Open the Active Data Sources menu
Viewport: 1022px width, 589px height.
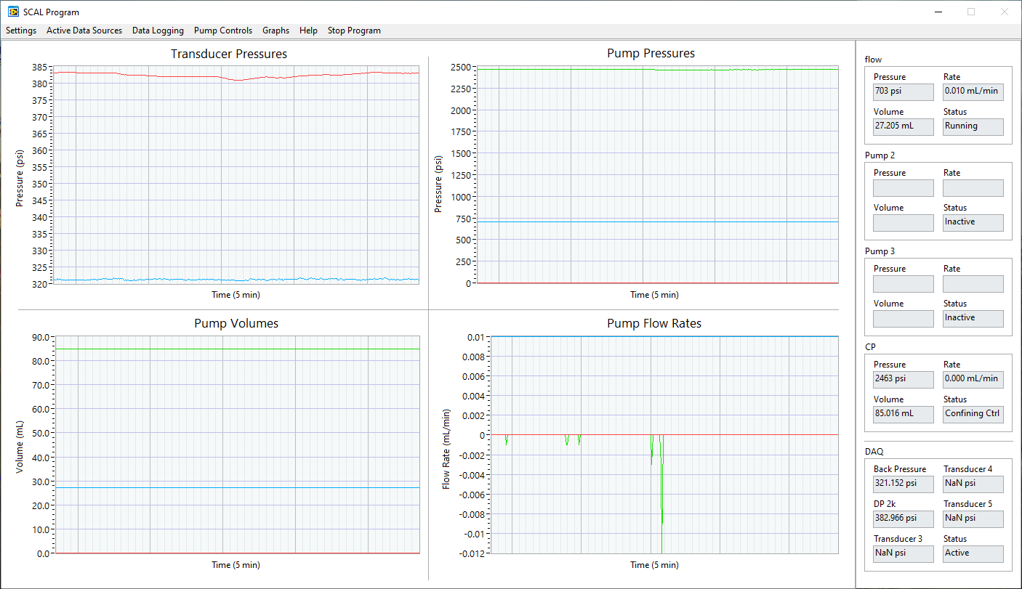click(x=84, y=31)
